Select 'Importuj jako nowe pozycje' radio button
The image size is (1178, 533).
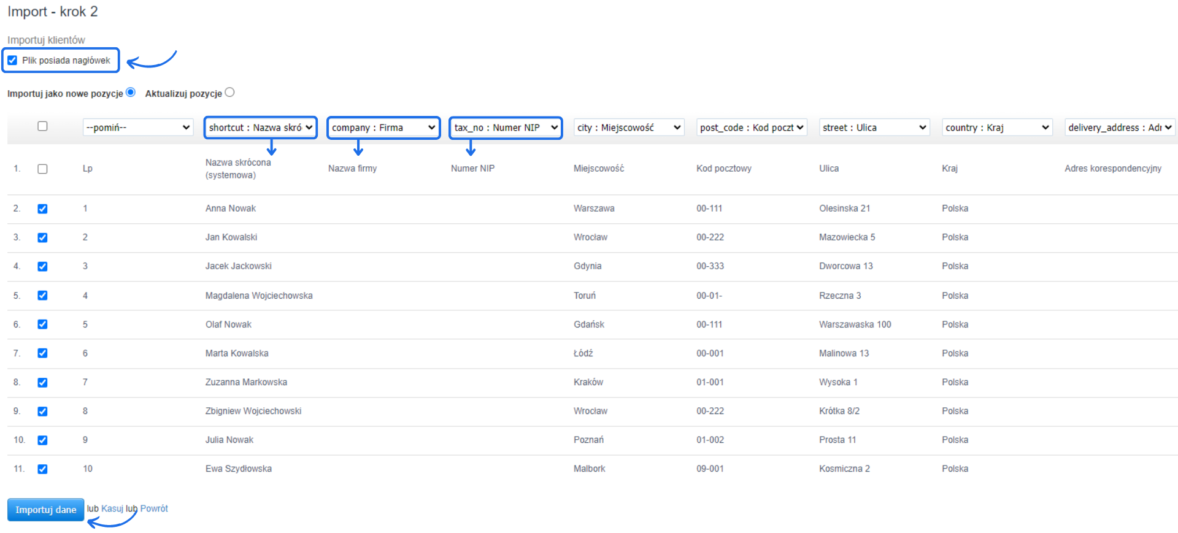click(131, 92)
